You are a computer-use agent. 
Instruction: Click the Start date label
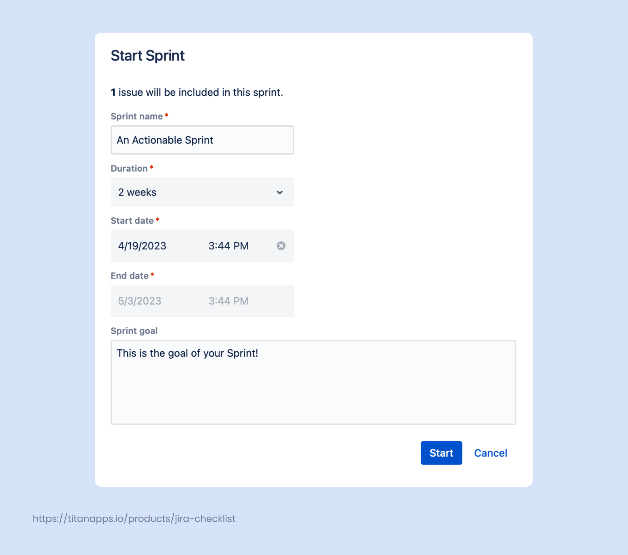[x=132, y=221]
